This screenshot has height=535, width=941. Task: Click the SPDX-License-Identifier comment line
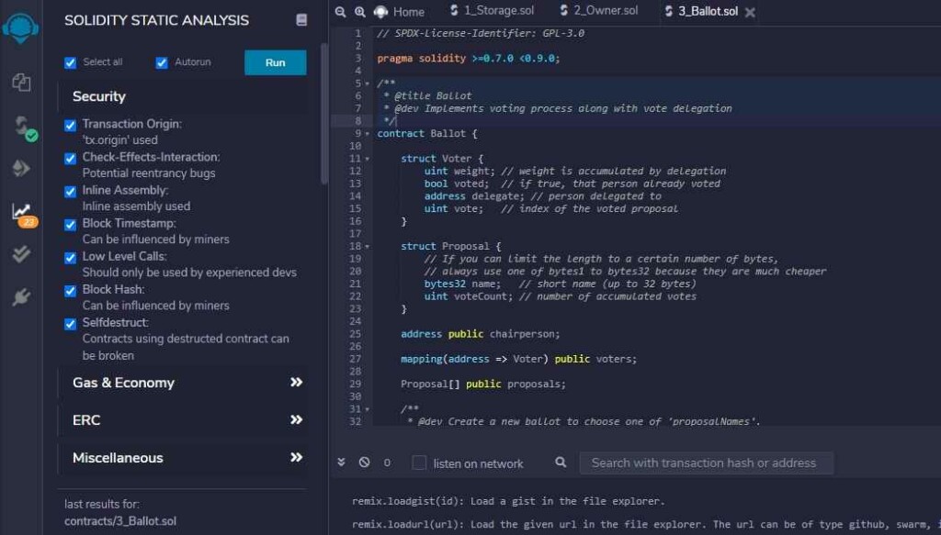pyautogui.click(x=481, y=34)
